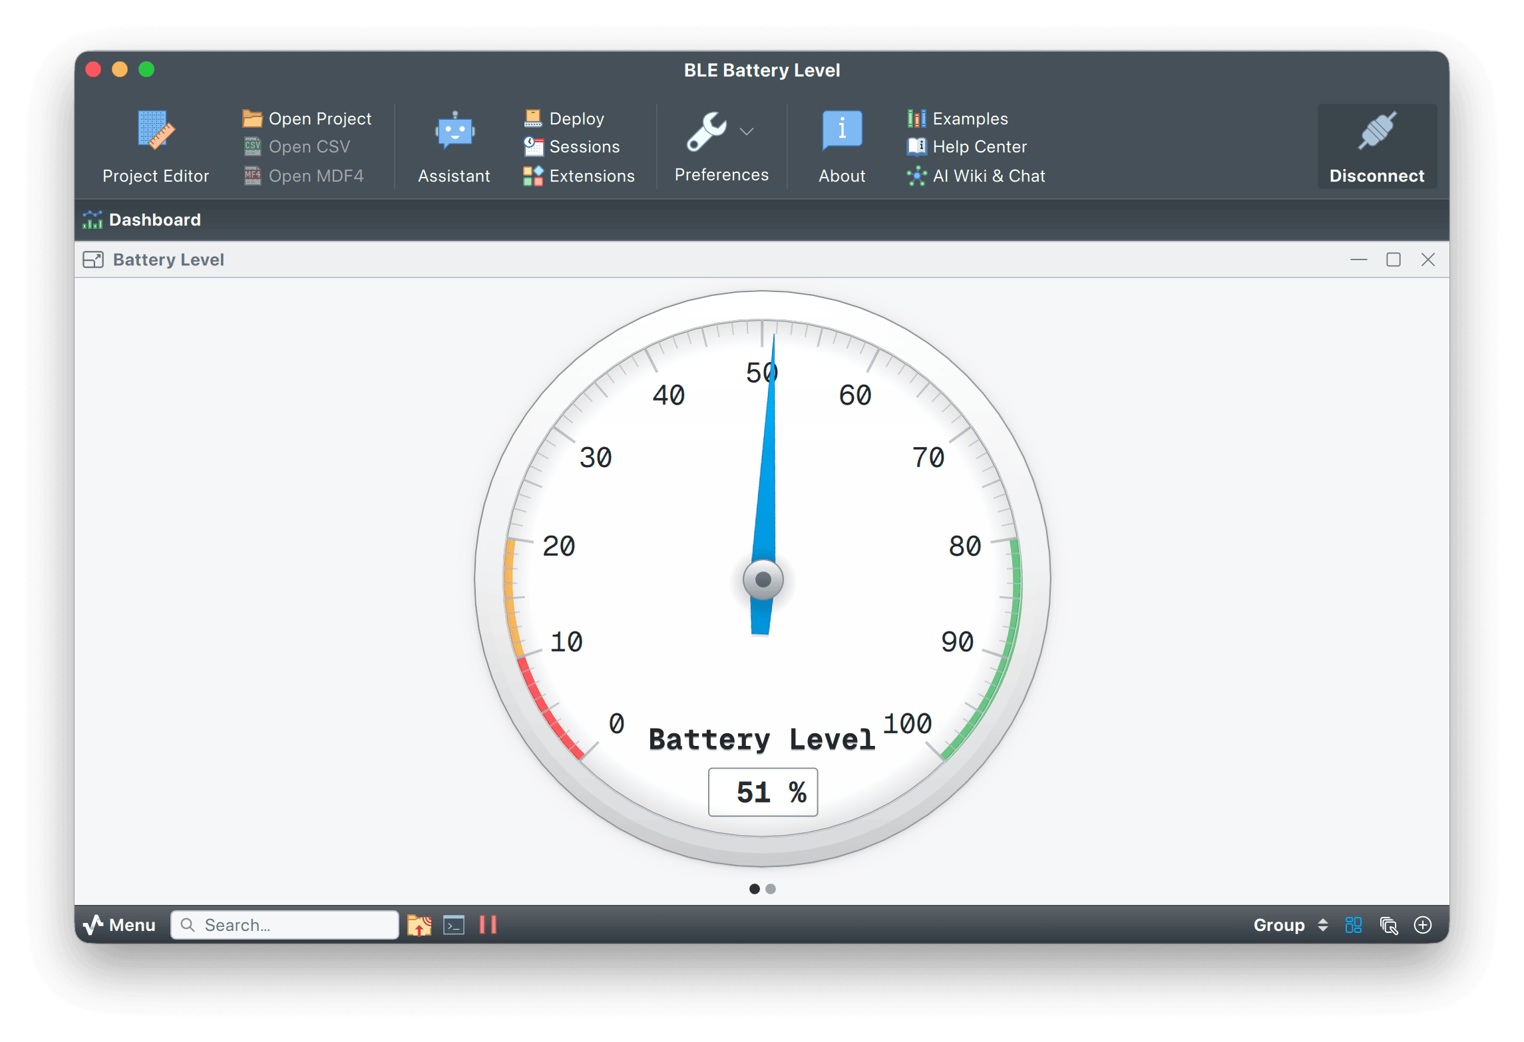Maximize the Battery Level widget

(1393, 260)
